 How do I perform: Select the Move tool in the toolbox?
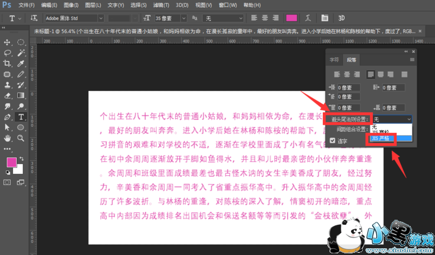8,43
